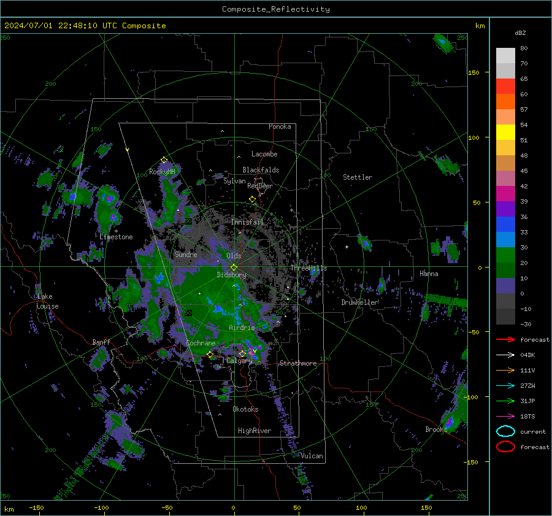552x516 pixels.
Task: Pick the purple 36-39 dBZ swatch
Action: tap(505, 209)
